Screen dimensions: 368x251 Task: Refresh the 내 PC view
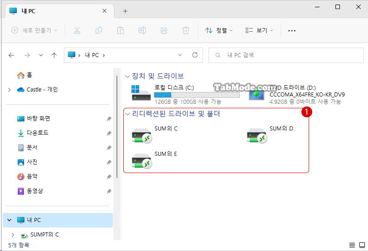click(x=195, y=55)
